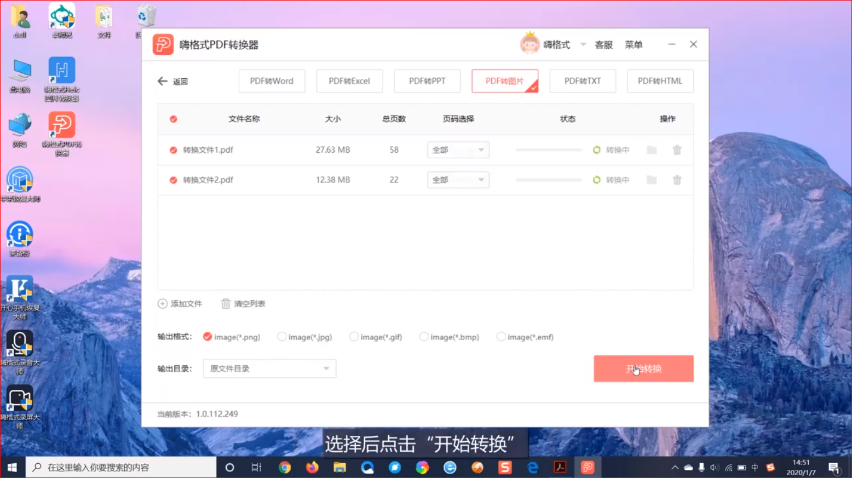Click the 添加文件 plus icon
The width and height of the screenshot is (852, 478).
[x=162, y=303]
